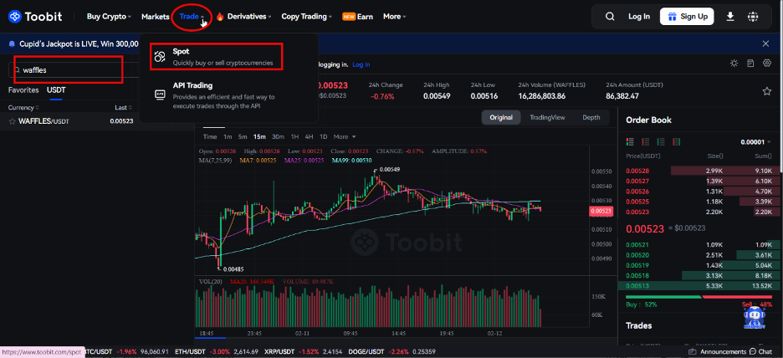Expand the More time intervals dropdown

(345, 137)
